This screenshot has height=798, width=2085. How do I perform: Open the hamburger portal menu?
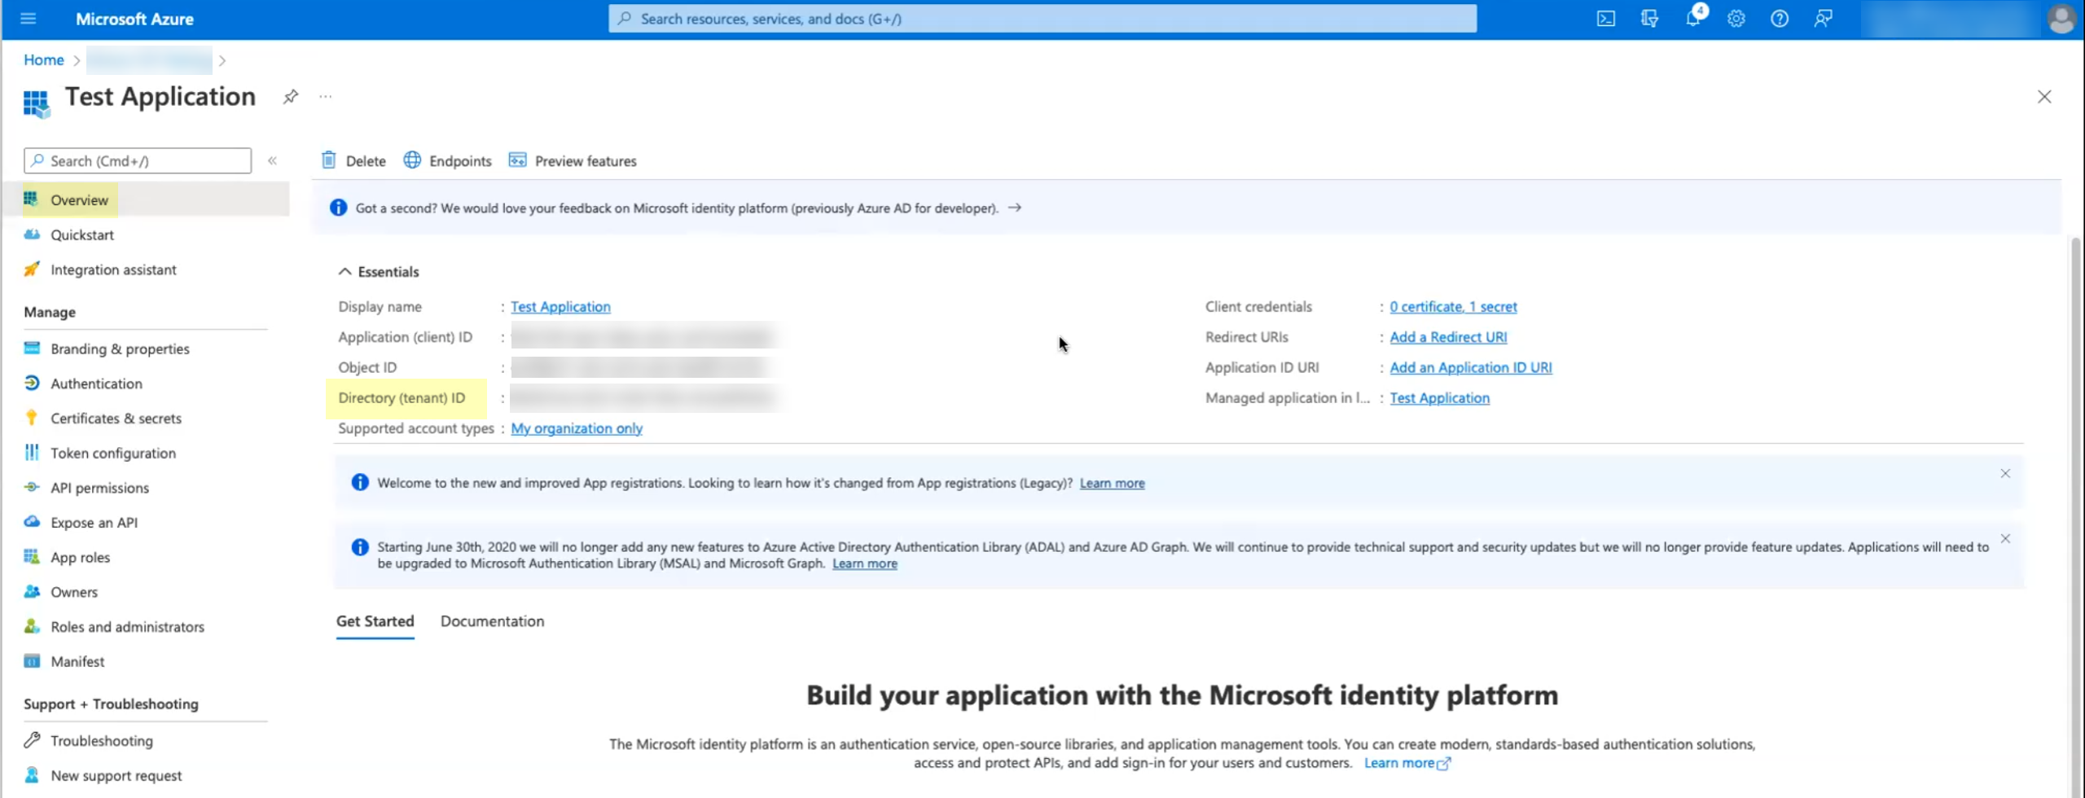(x=29, y=19)
